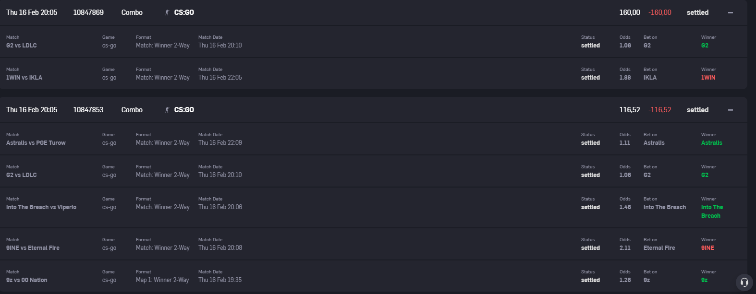Image resolution: width=756 pixels, height=294 pixels.
Task: Click the -160,00 loss amount
Action: [660, 12]
